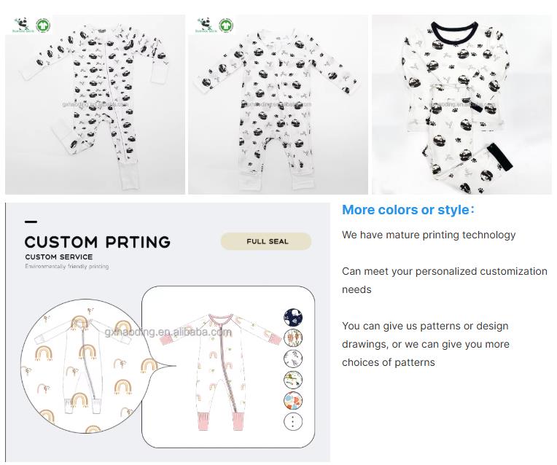The width and height of the screenshot is (557, 465).
Task: Select the green jungle pattern swatch
Action: 293,380
